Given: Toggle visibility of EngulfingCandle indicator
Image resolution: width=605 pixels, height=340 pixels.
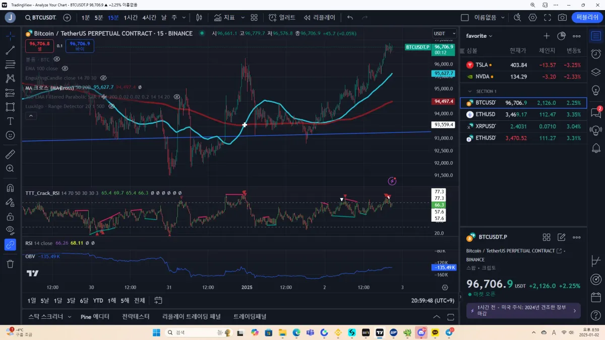Looking at the screenshot, I should click(x=103, y=78).
